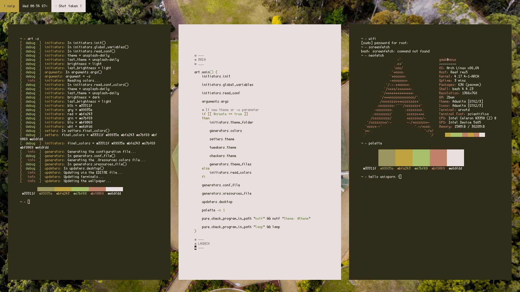Screen dimensions: 520x292
Task: Click the "~ - art -s" command in left terminal
Action: click(30, 39)
